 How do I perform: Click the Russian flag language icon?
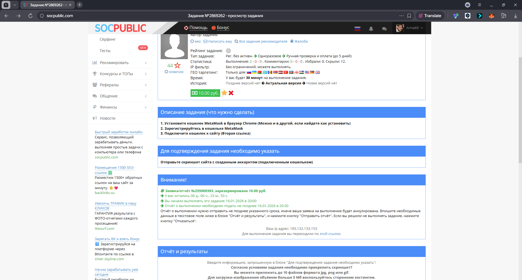point(358,28)
